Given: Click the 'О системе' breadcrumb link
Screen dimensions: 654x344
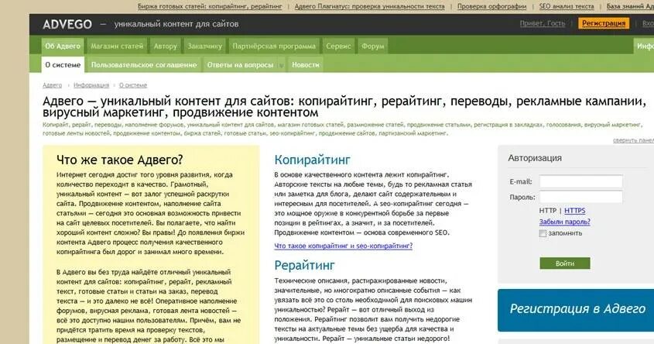Looking at the screenshot, I should pyautogui.click(x=133, y=85).
